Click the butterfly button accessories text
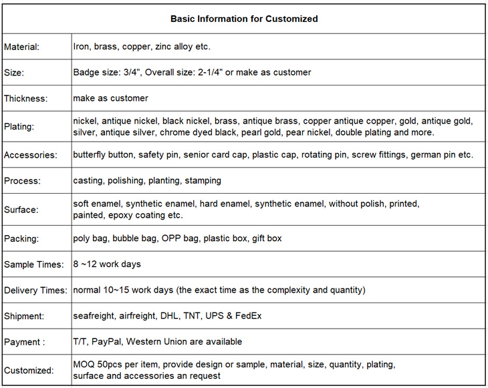488x388 pixels. click(273, 155)
